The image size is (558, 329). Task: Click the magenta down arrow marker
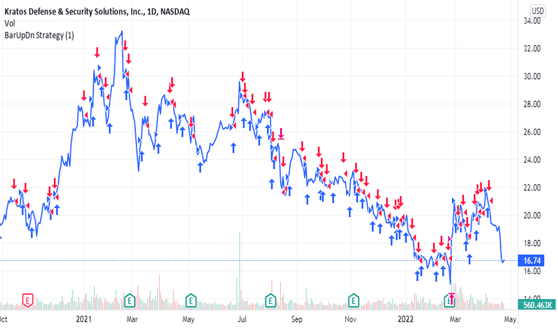coord(281,134)
